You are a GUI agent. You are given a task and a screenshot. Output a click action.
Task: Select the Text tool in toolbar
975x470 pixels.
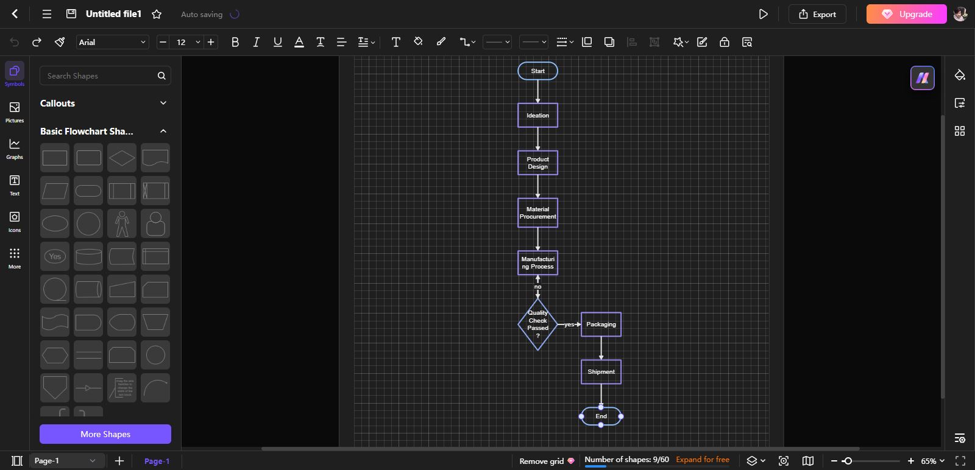pyautogui.click(x=396, y=42)
